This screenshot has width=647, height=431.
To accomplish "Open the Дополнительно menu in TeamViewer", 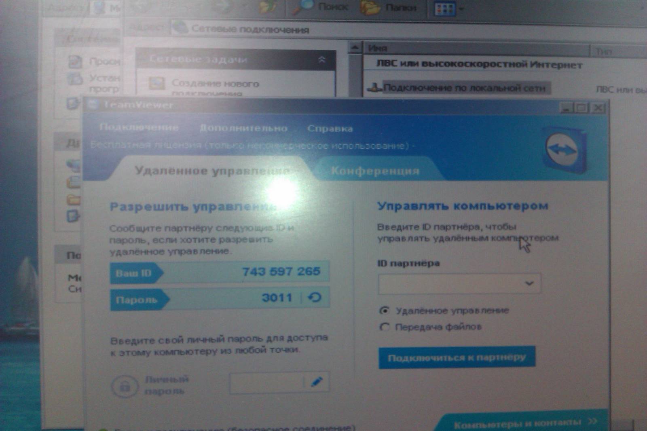I will pyautogui.click(x=243, y=128).
